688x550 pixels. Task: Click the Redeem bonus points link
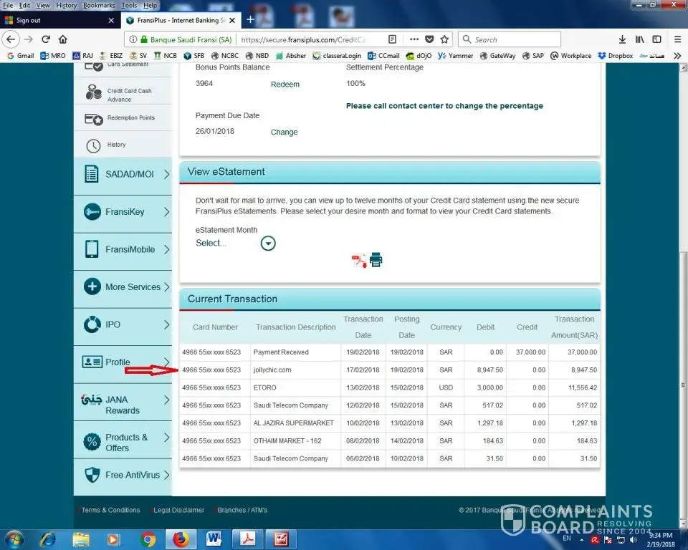(x=285, y=85)
